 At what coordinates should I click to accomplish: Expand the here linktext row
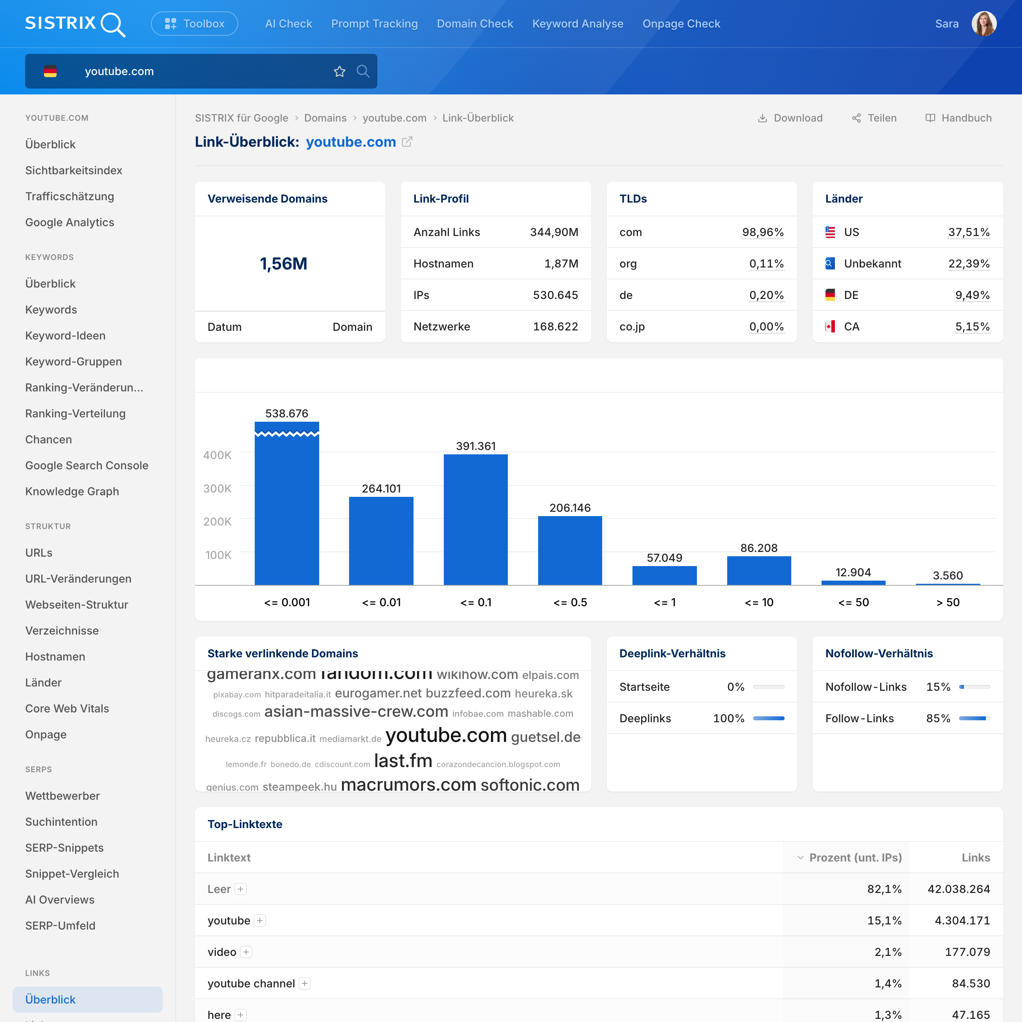tap(241, 1015)
